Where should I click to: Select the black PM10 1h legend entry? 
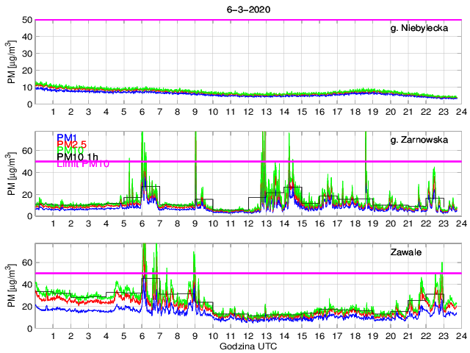coord(79,155)
